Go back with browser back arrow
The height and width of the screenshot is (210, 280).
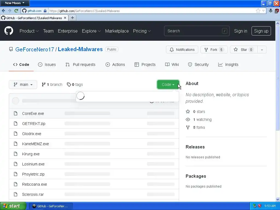pos(3,11)
